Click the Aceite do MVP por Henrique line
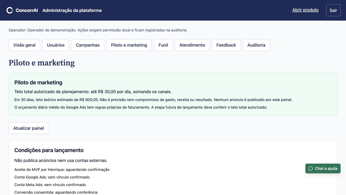The height and width of the screenshot is (195, 346). 62,170
